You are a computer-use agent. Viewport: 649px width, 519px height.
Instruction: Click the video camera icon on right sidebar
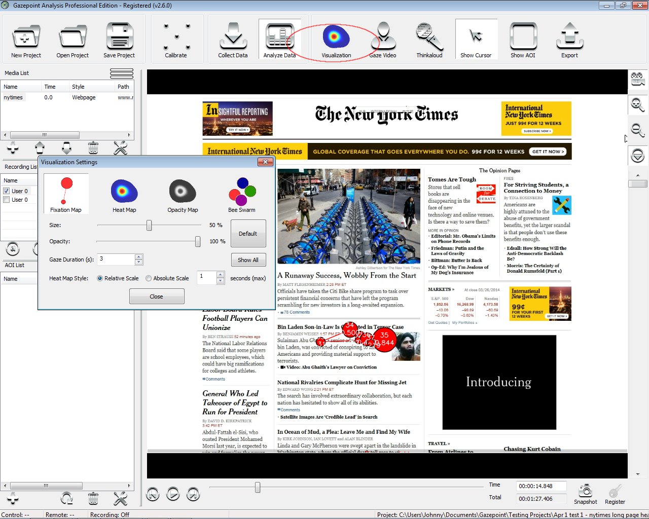click(x=637, y=80)
